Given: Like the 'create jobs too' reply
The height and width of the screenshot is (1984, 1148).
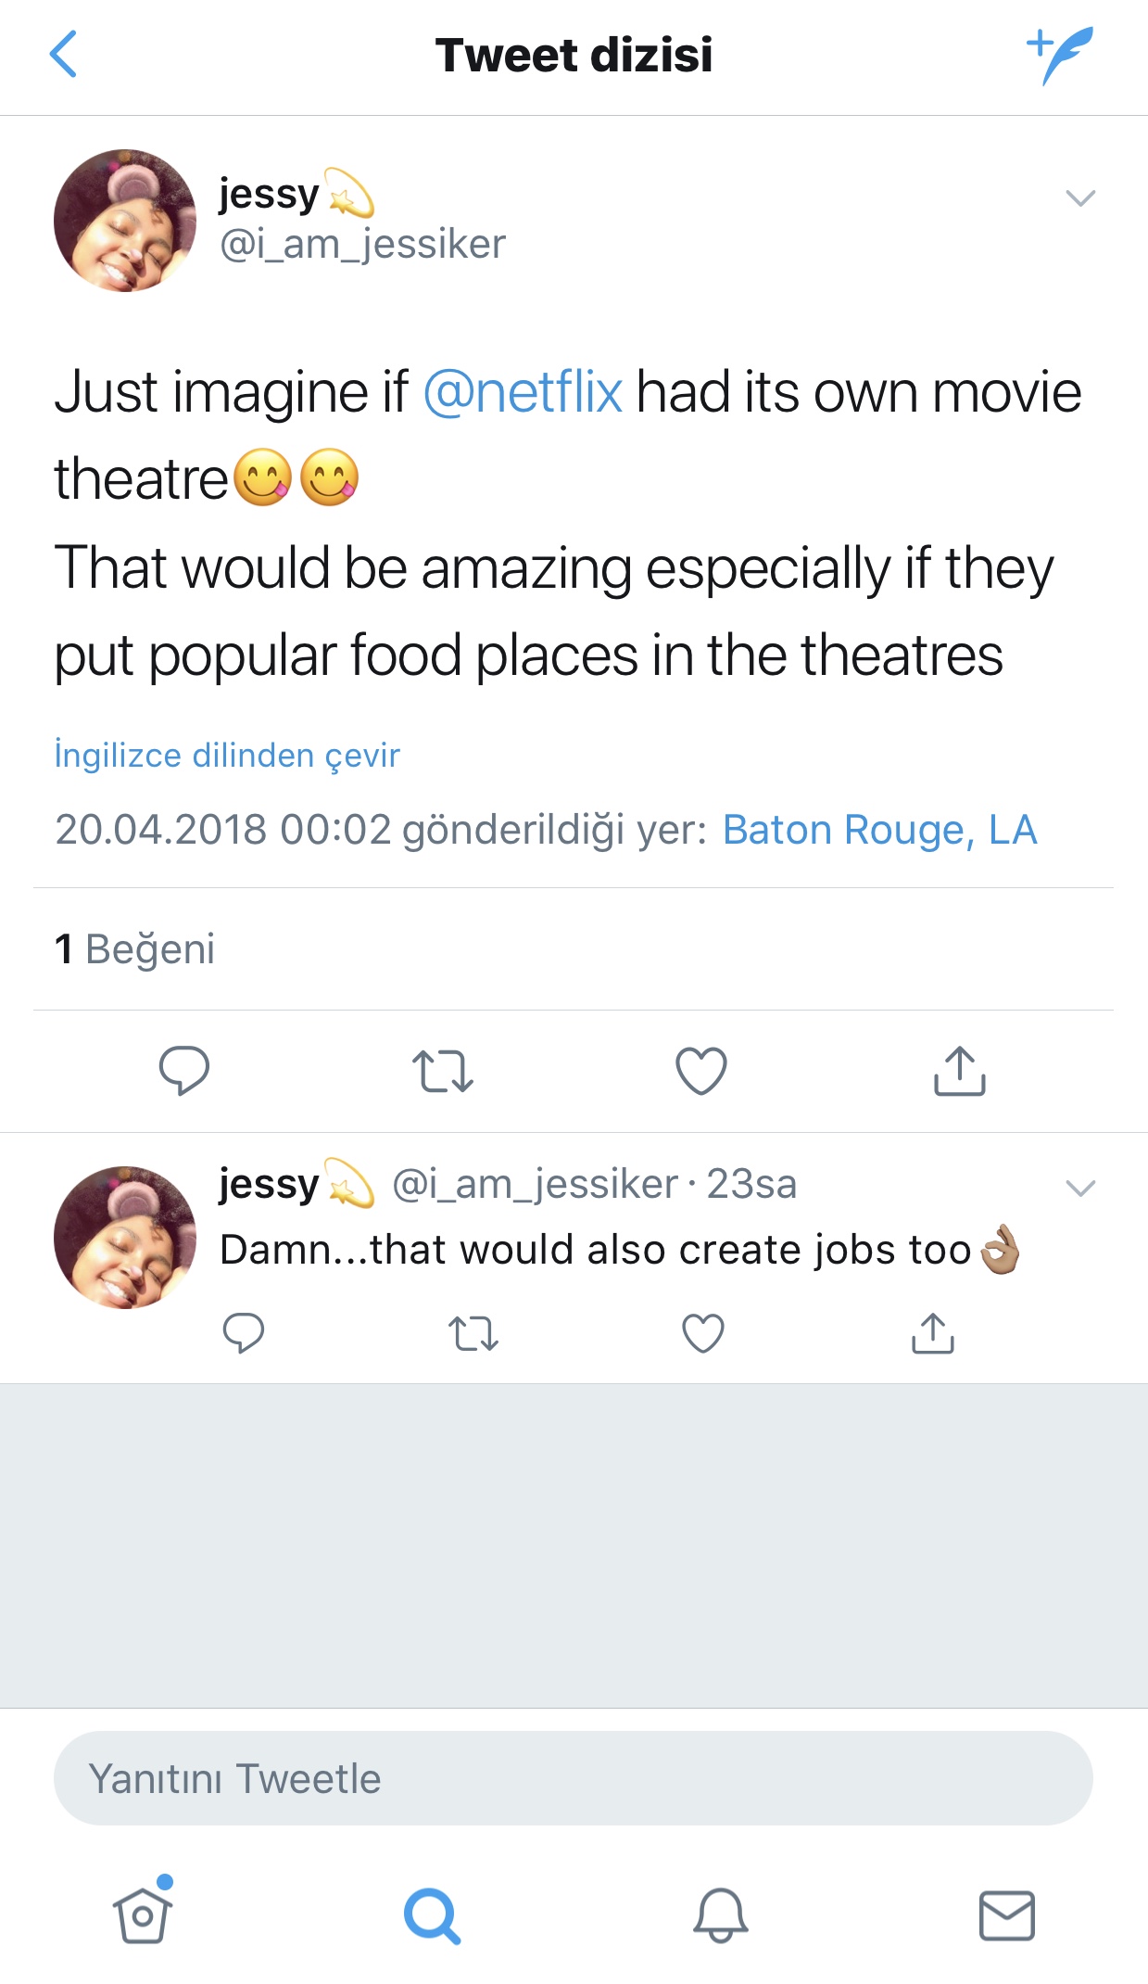Looking at the screenshot, I should tap(703, 1333).
